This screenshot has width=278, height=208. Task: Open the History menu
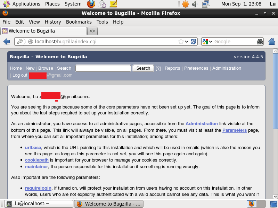click(x=53, y=22)
